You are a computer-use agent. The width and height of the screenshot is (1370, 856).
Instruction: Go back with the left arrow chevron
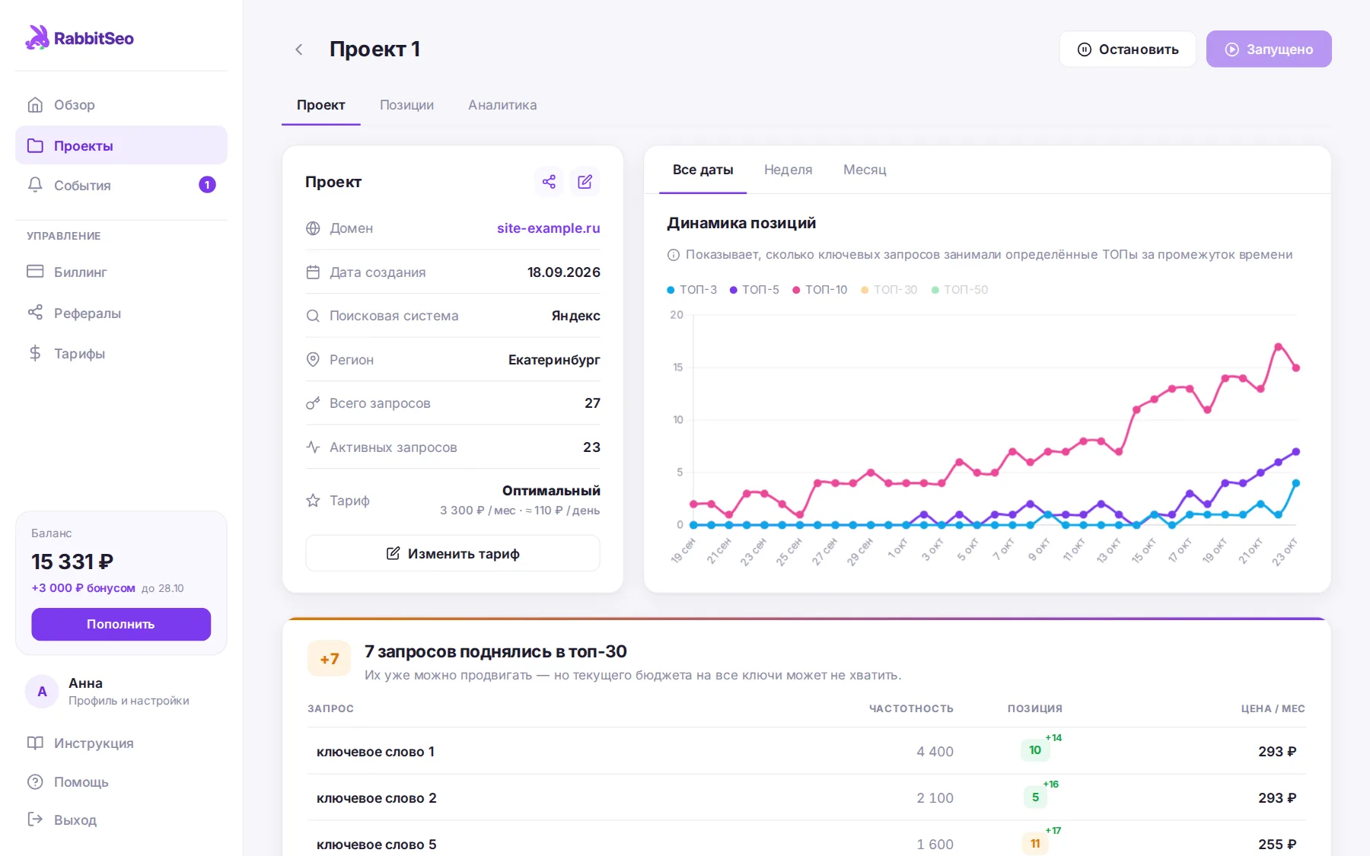[x=299, y=49]
